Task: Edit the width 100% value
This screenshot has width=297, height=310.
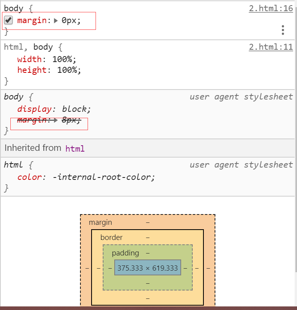Action: [62, 59]
